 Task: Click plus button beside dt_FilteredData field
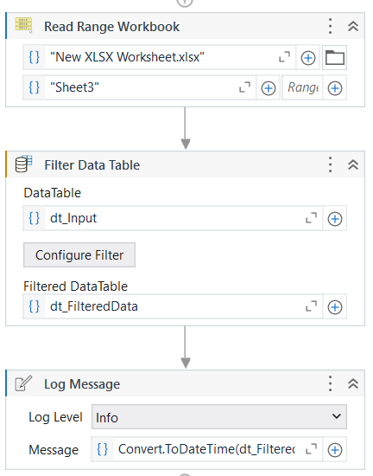[335, 307]
